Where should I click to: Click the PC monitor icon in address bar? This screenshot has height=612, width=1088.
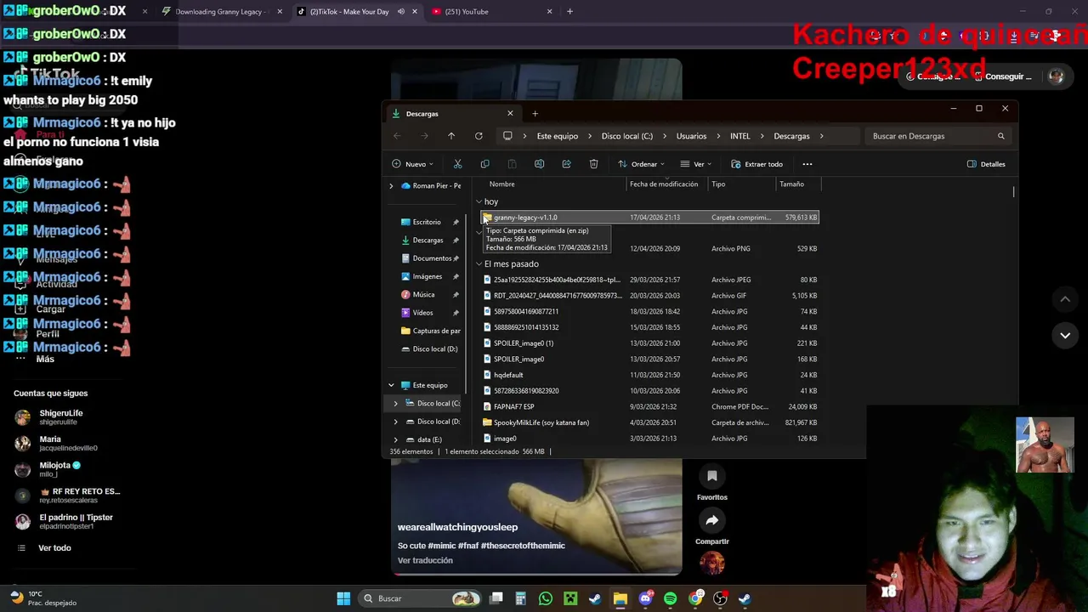click(507, 136)
